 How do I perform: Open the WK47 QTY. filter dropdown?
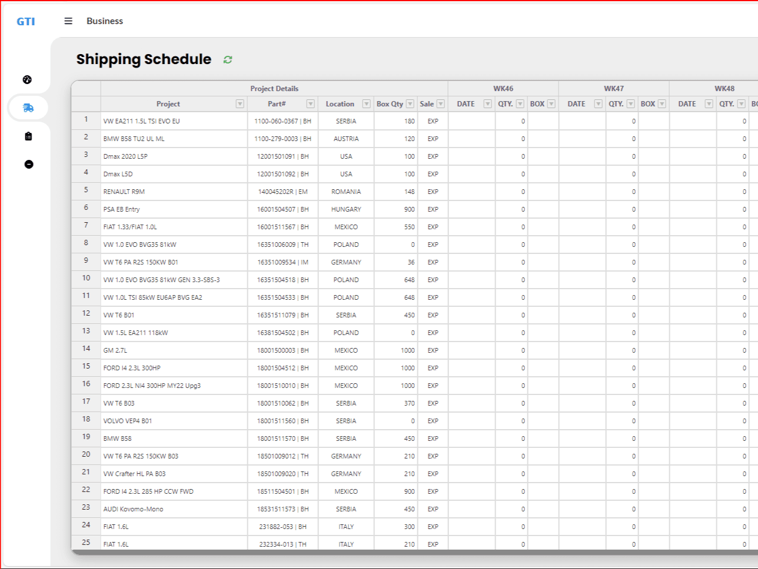(631, 104)
